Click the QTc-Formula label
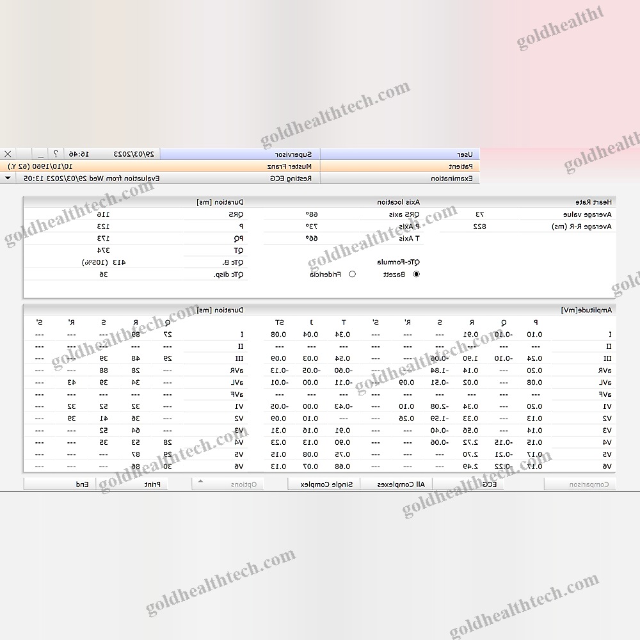Image resolution: width=640 pixels, height=640 pixels. pos(398,262)
